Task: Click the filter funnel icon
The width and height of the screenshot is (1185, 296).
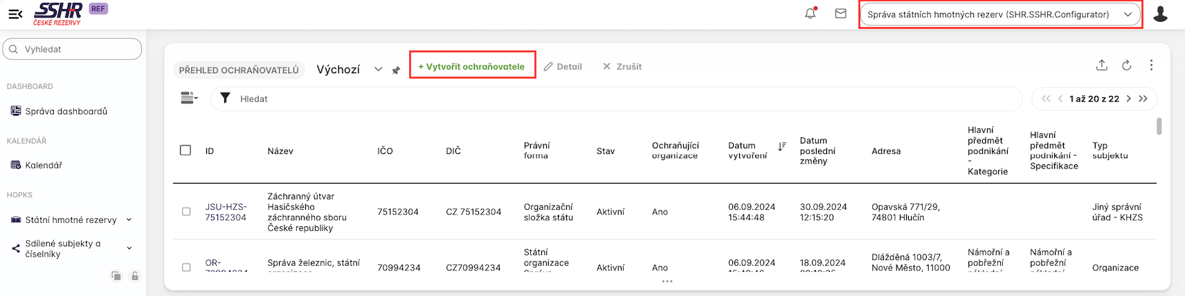Action: point(225,99)
